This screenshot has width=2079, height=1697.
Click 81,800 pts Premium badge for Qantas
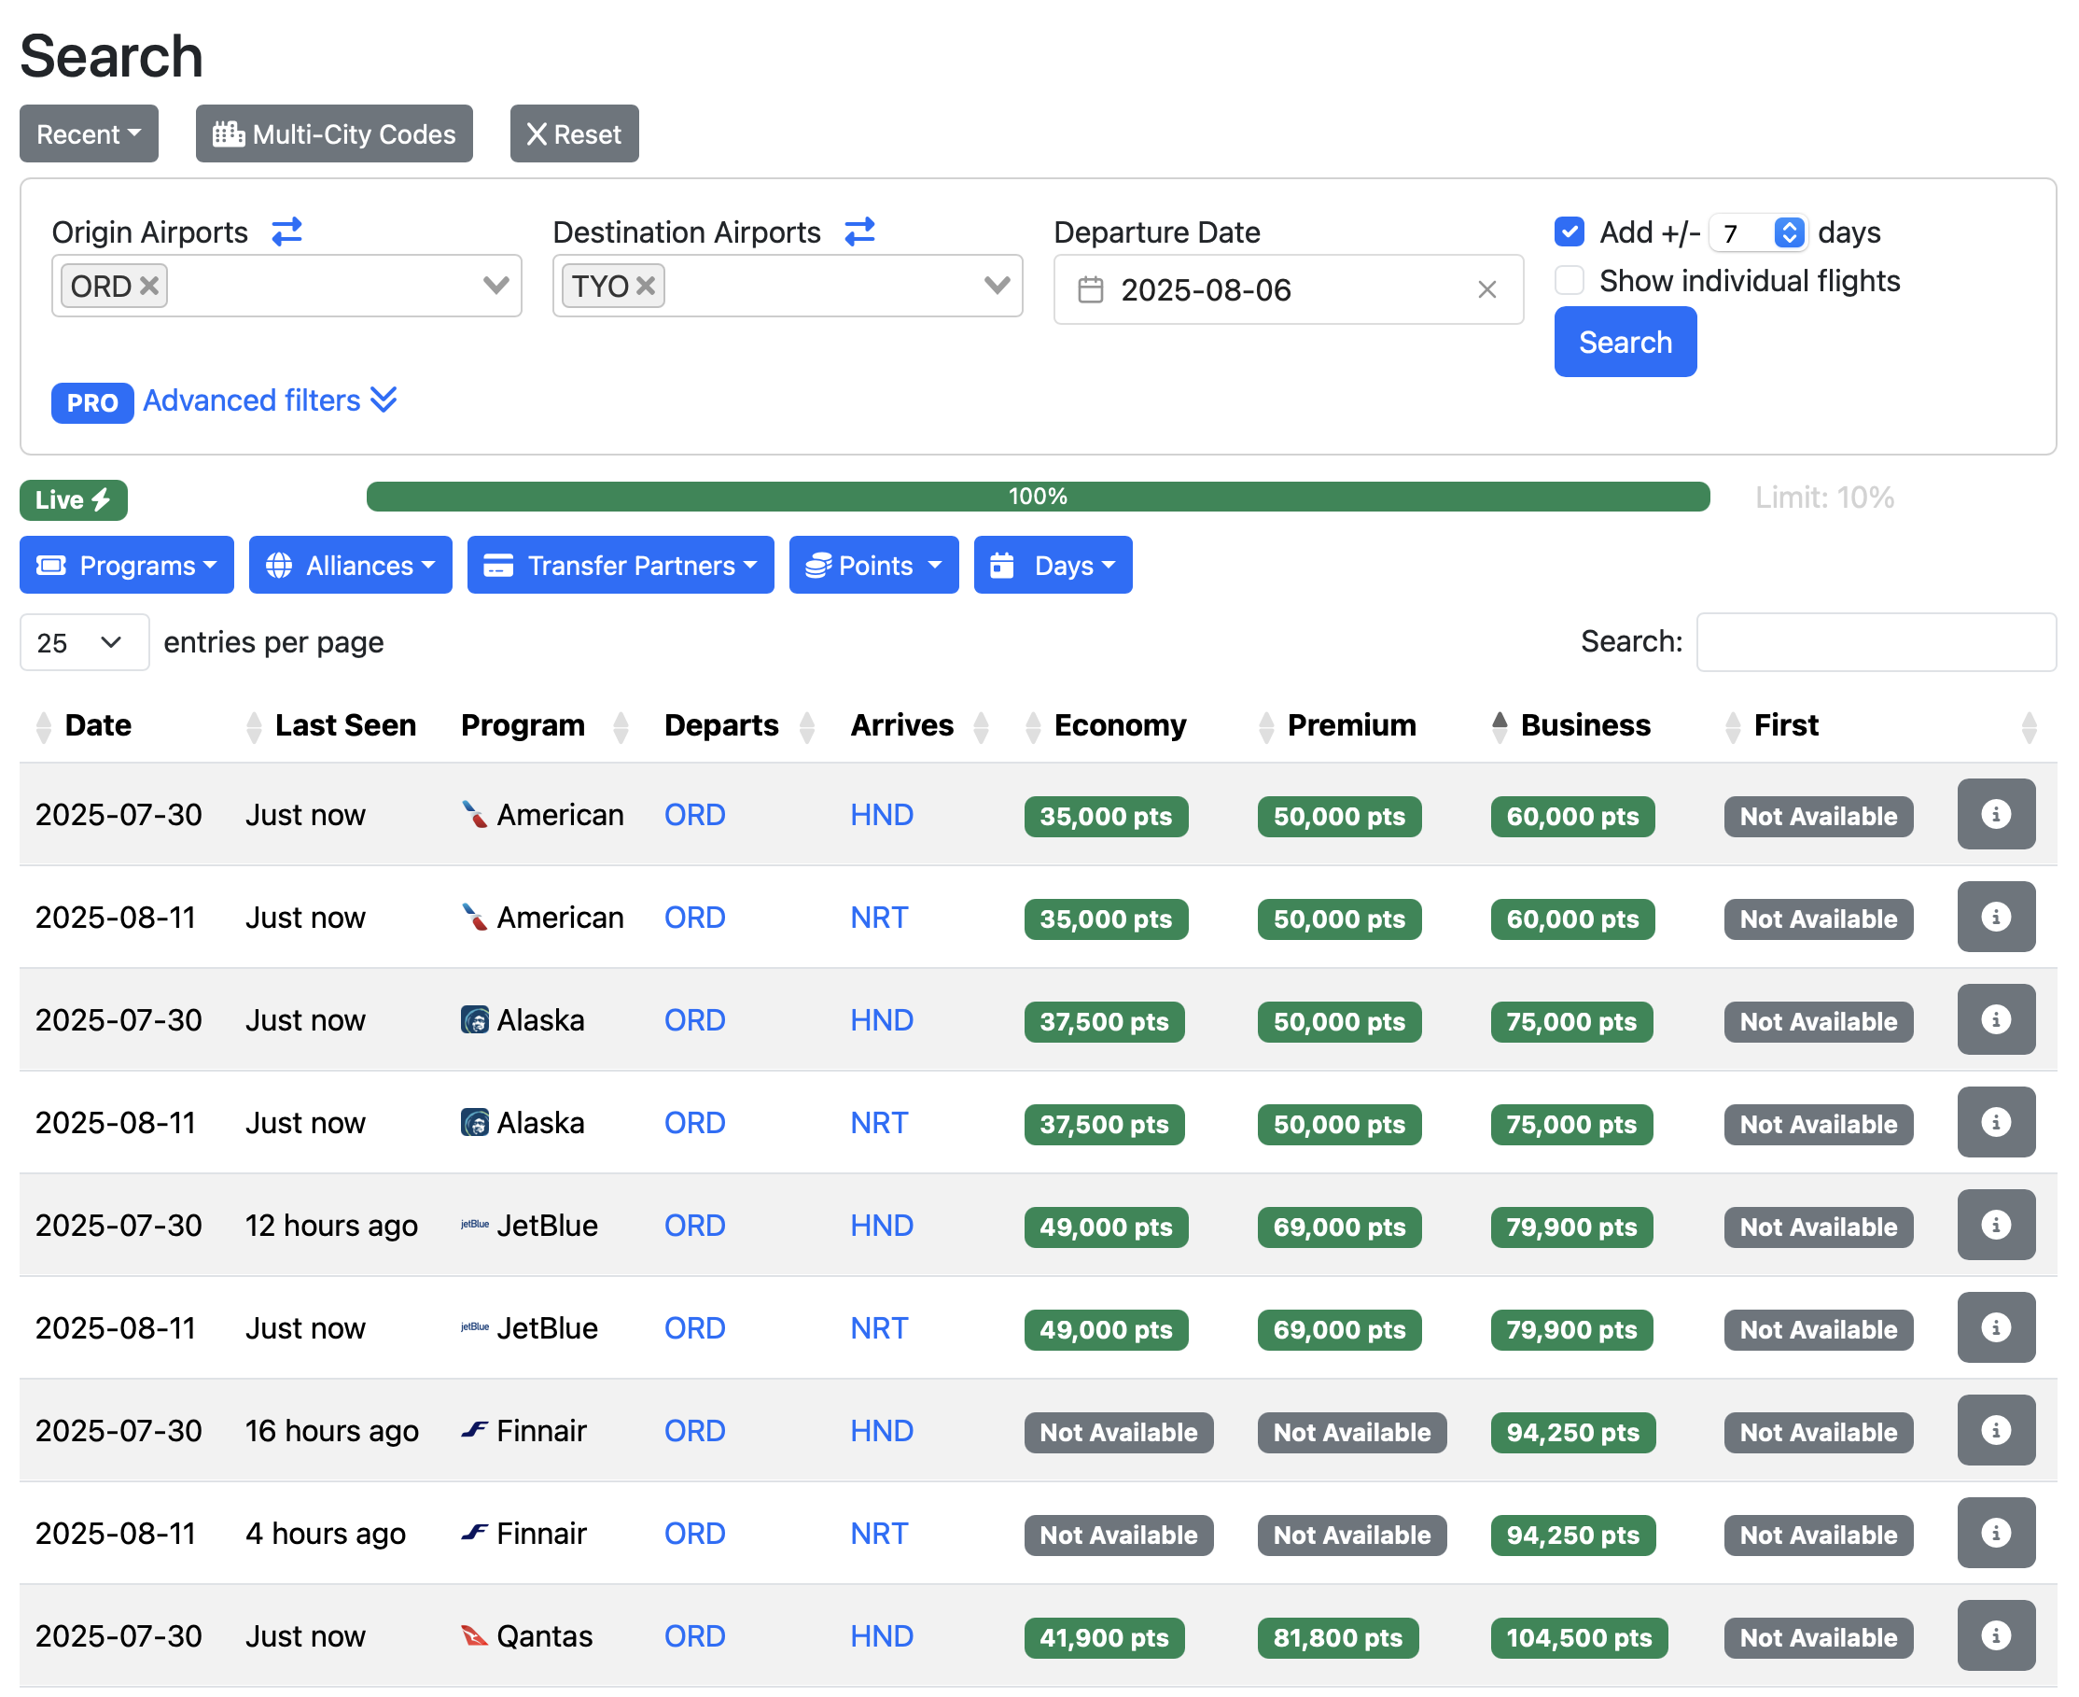(1337, 1638)
